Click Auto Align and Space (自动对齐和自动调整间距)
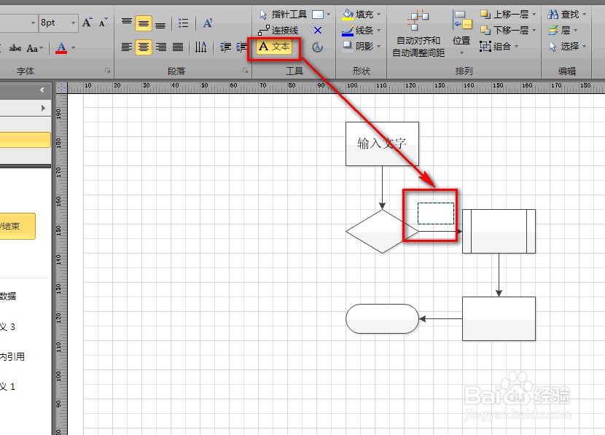The image size is (605, 435). 418,34
